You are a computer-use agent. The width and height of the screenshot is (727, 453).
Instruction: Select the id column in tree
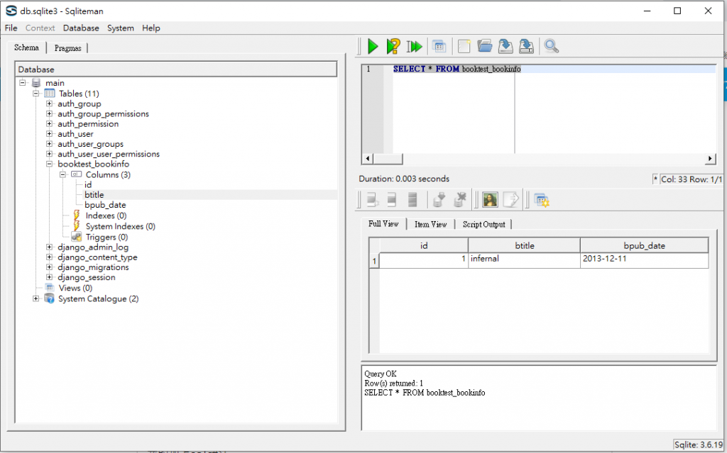pos(88,185)
